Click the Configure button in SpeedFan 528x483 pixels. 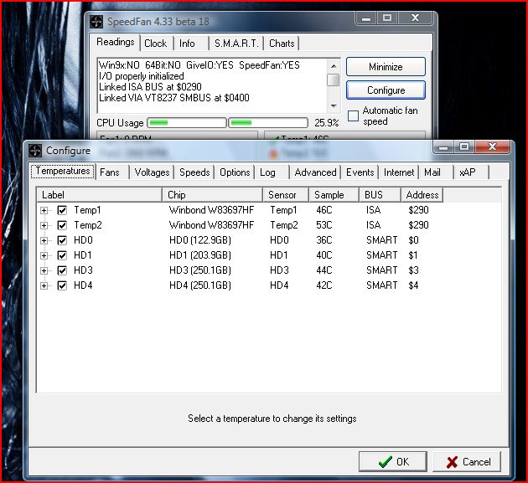click(x=386, y=90)
